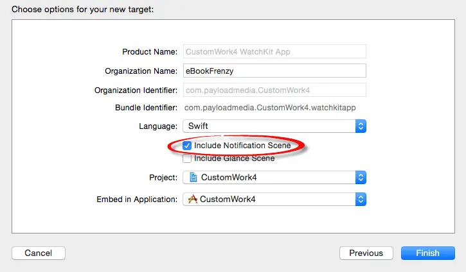Click the Product Name field

tap(274, 51)
